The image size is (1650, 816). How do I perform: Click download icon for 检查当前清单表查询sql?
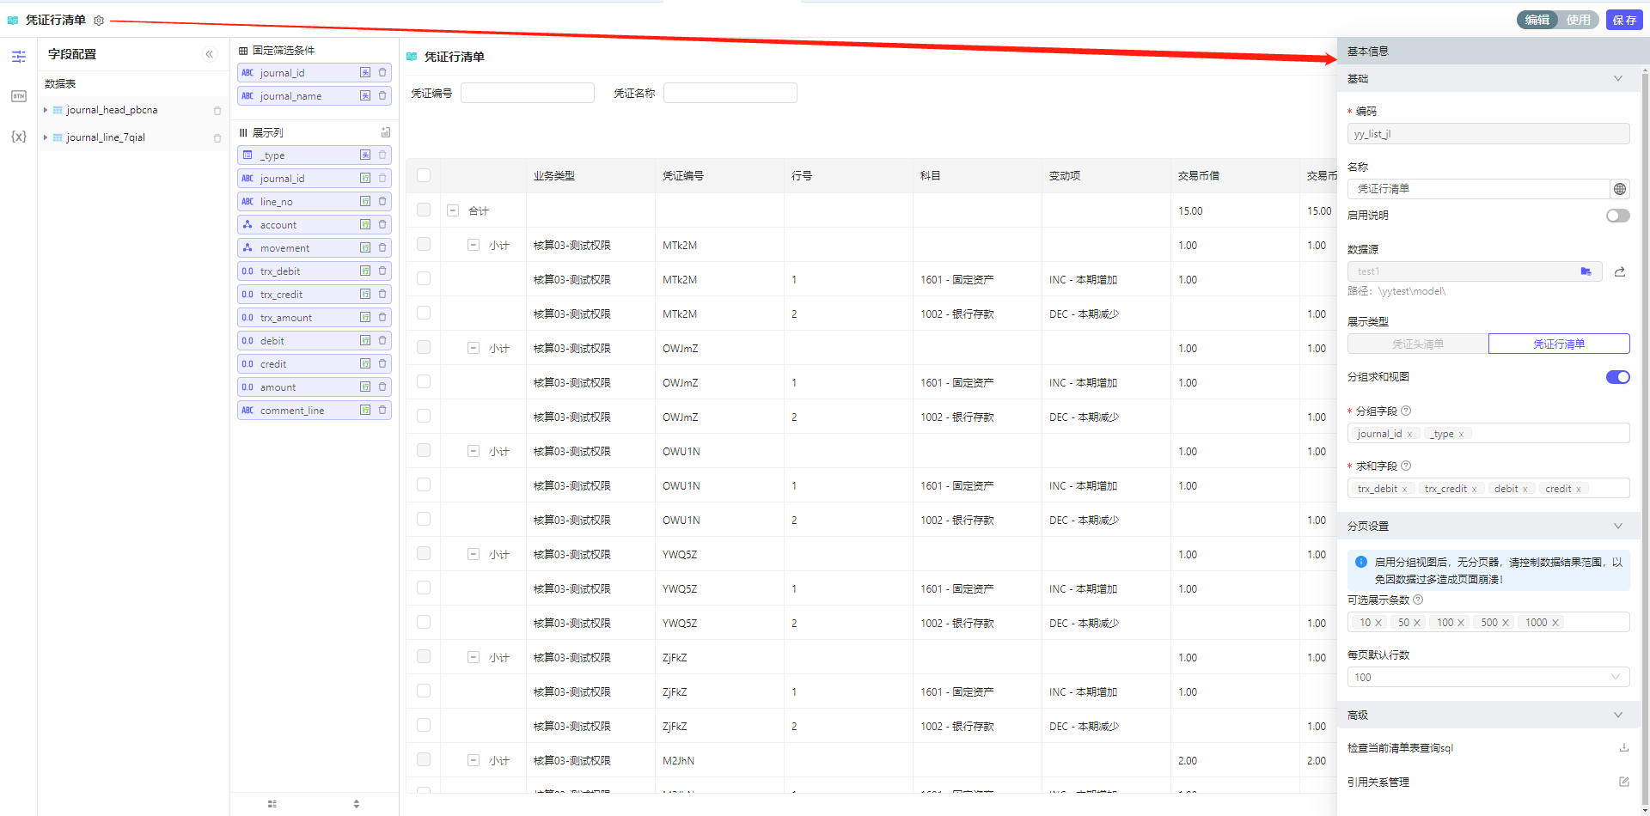[x=1623, y=747]
